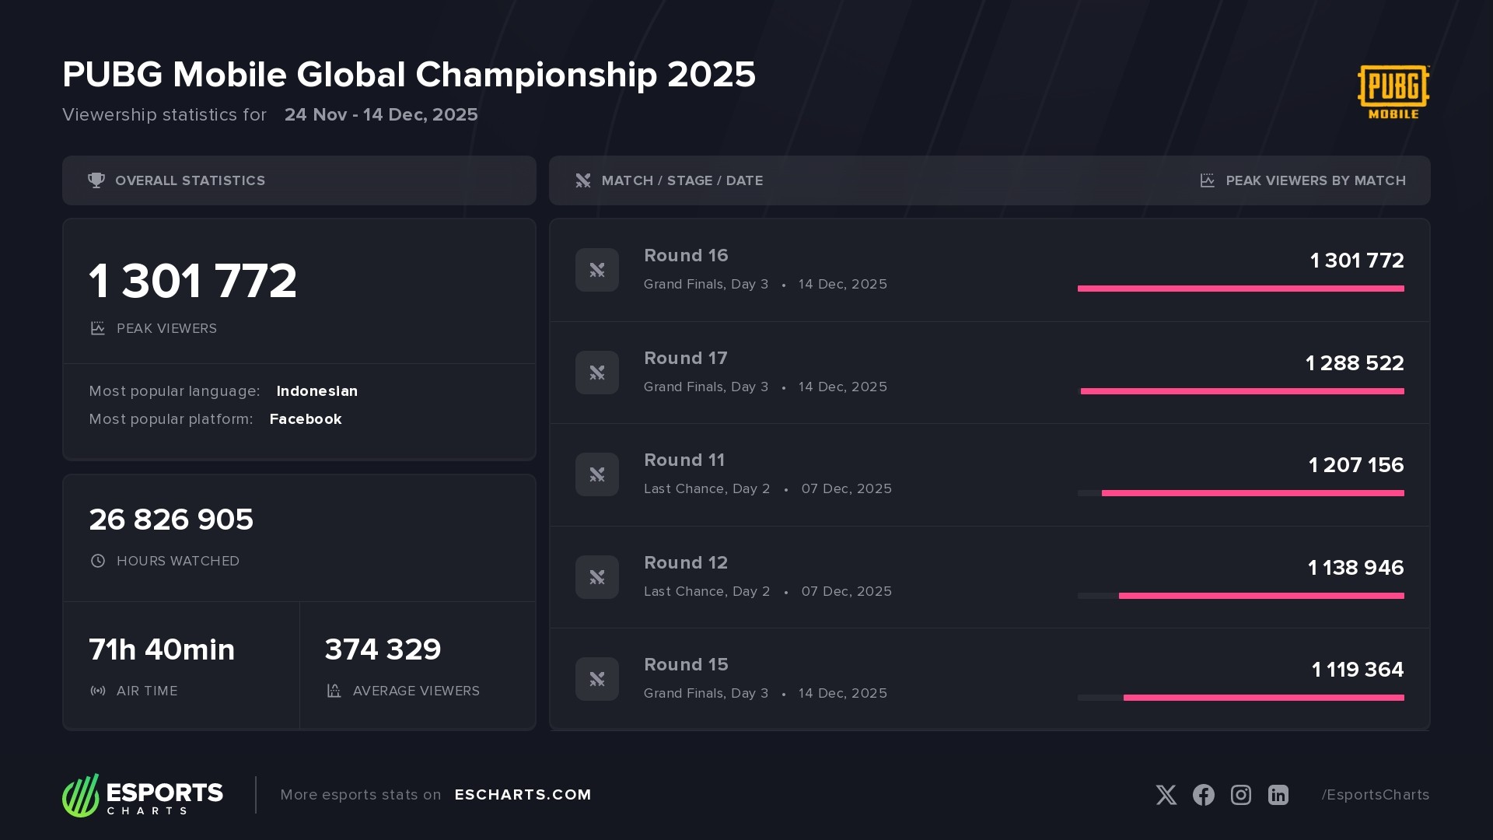Click the PUBG Mobile logo

tap(1393, 92)
